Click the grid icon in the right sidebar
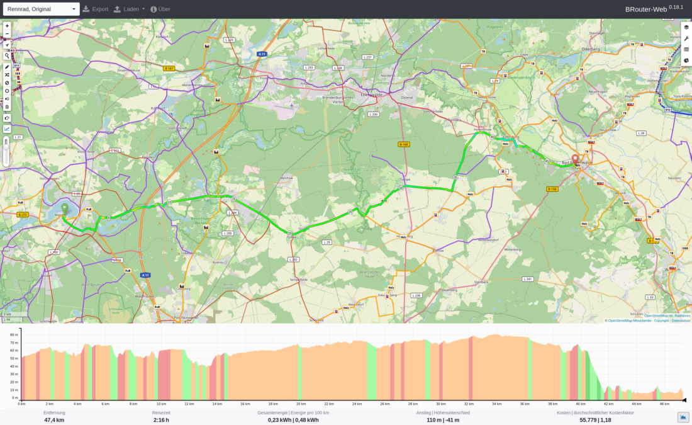 coord(685,48)
